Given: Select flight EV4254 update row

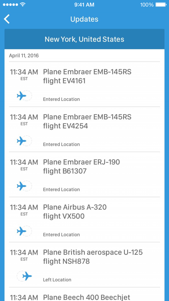Looking at the screenshot, I should tap(87, 122).
